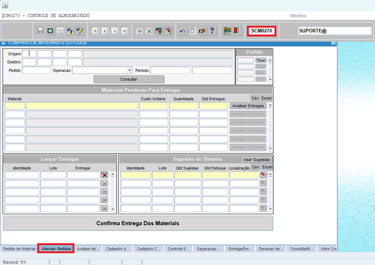The height and width of the screenshot is (265, 375).
Task: Click Sugestão do Sistema scroll up arrow
Action: [270, 175]
